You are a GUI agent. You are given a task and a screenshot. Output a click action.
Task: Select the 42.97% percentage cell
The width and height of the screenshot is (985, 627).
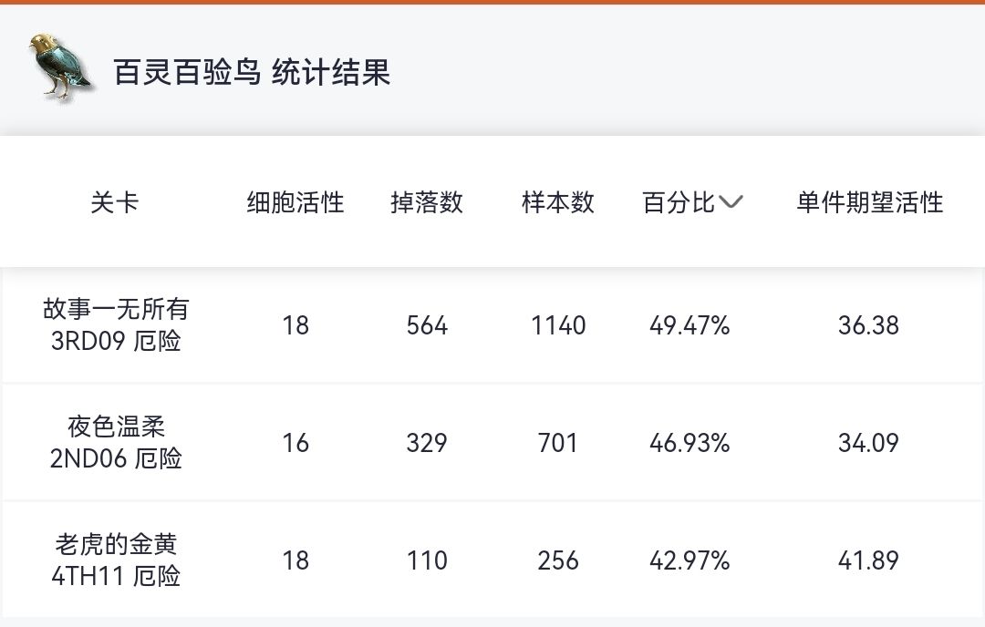click(x=689, y=560)
